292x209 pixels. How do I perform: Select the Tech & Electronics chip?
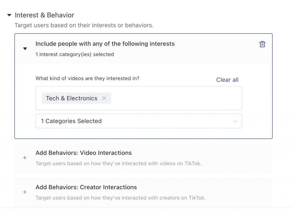[72, 98]
